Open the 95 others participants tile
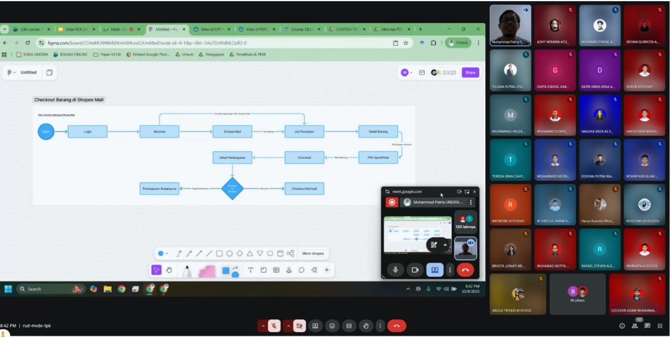The height and width of the screenshot is (337, 670). pyautogui.click(x=577, y=294)
